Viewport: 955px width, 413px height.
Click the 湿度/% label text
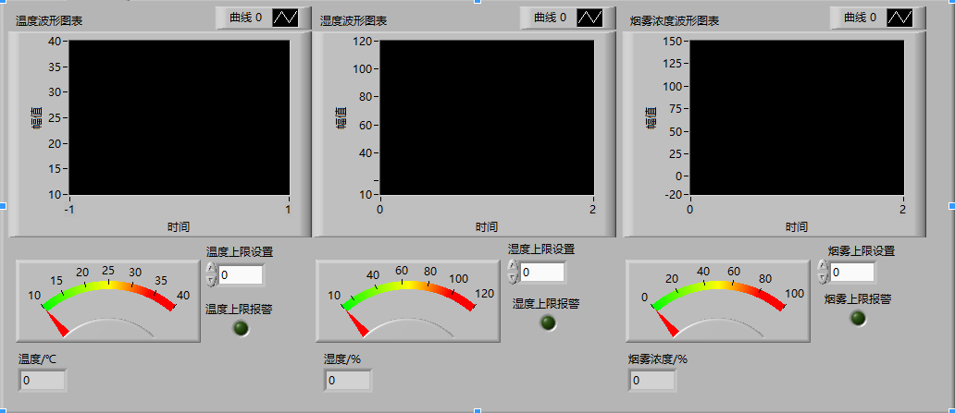[342, 360]
